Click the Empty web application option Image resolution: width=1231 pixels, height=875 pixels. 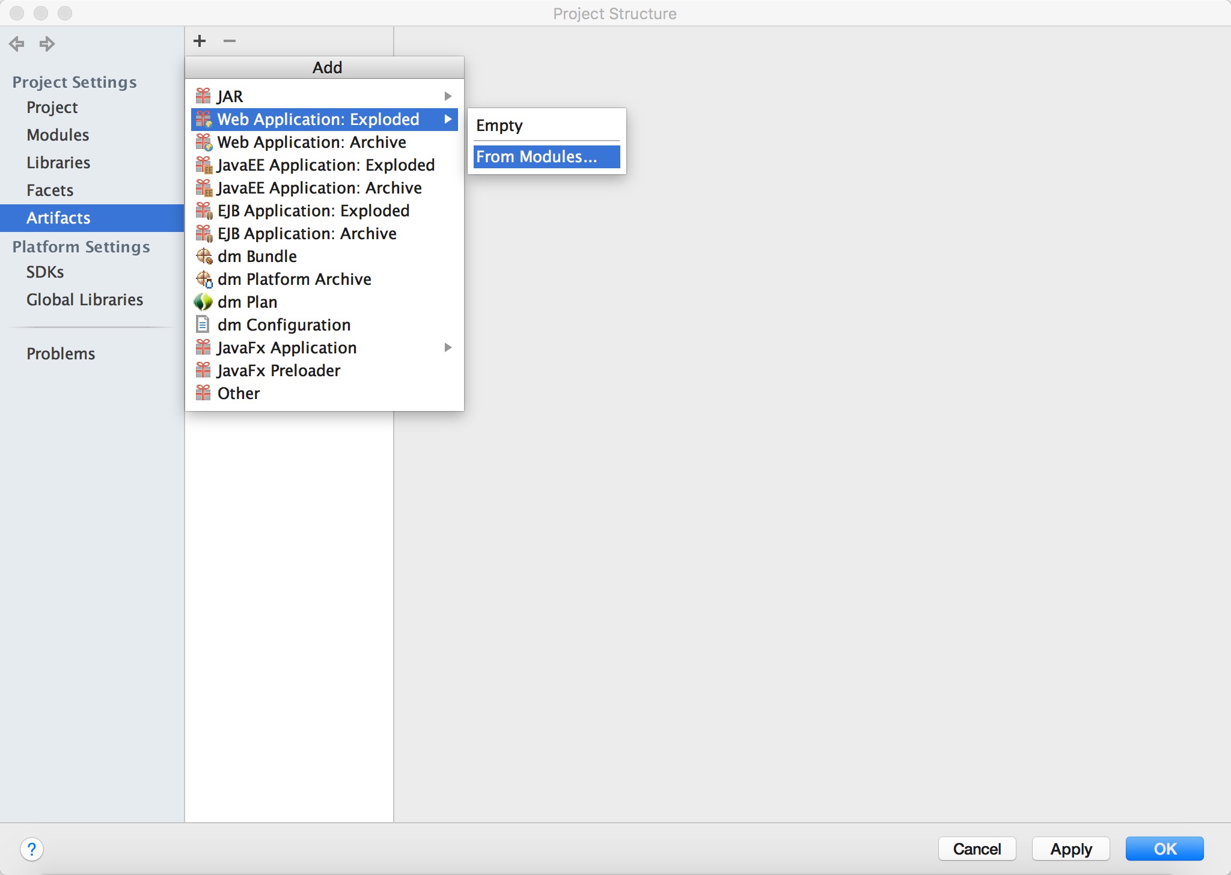coord(545,124)
